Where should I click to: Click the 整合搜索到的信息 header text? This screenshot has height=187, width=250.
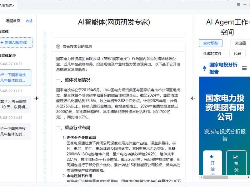pyautogui.click(x=77, y=46)
